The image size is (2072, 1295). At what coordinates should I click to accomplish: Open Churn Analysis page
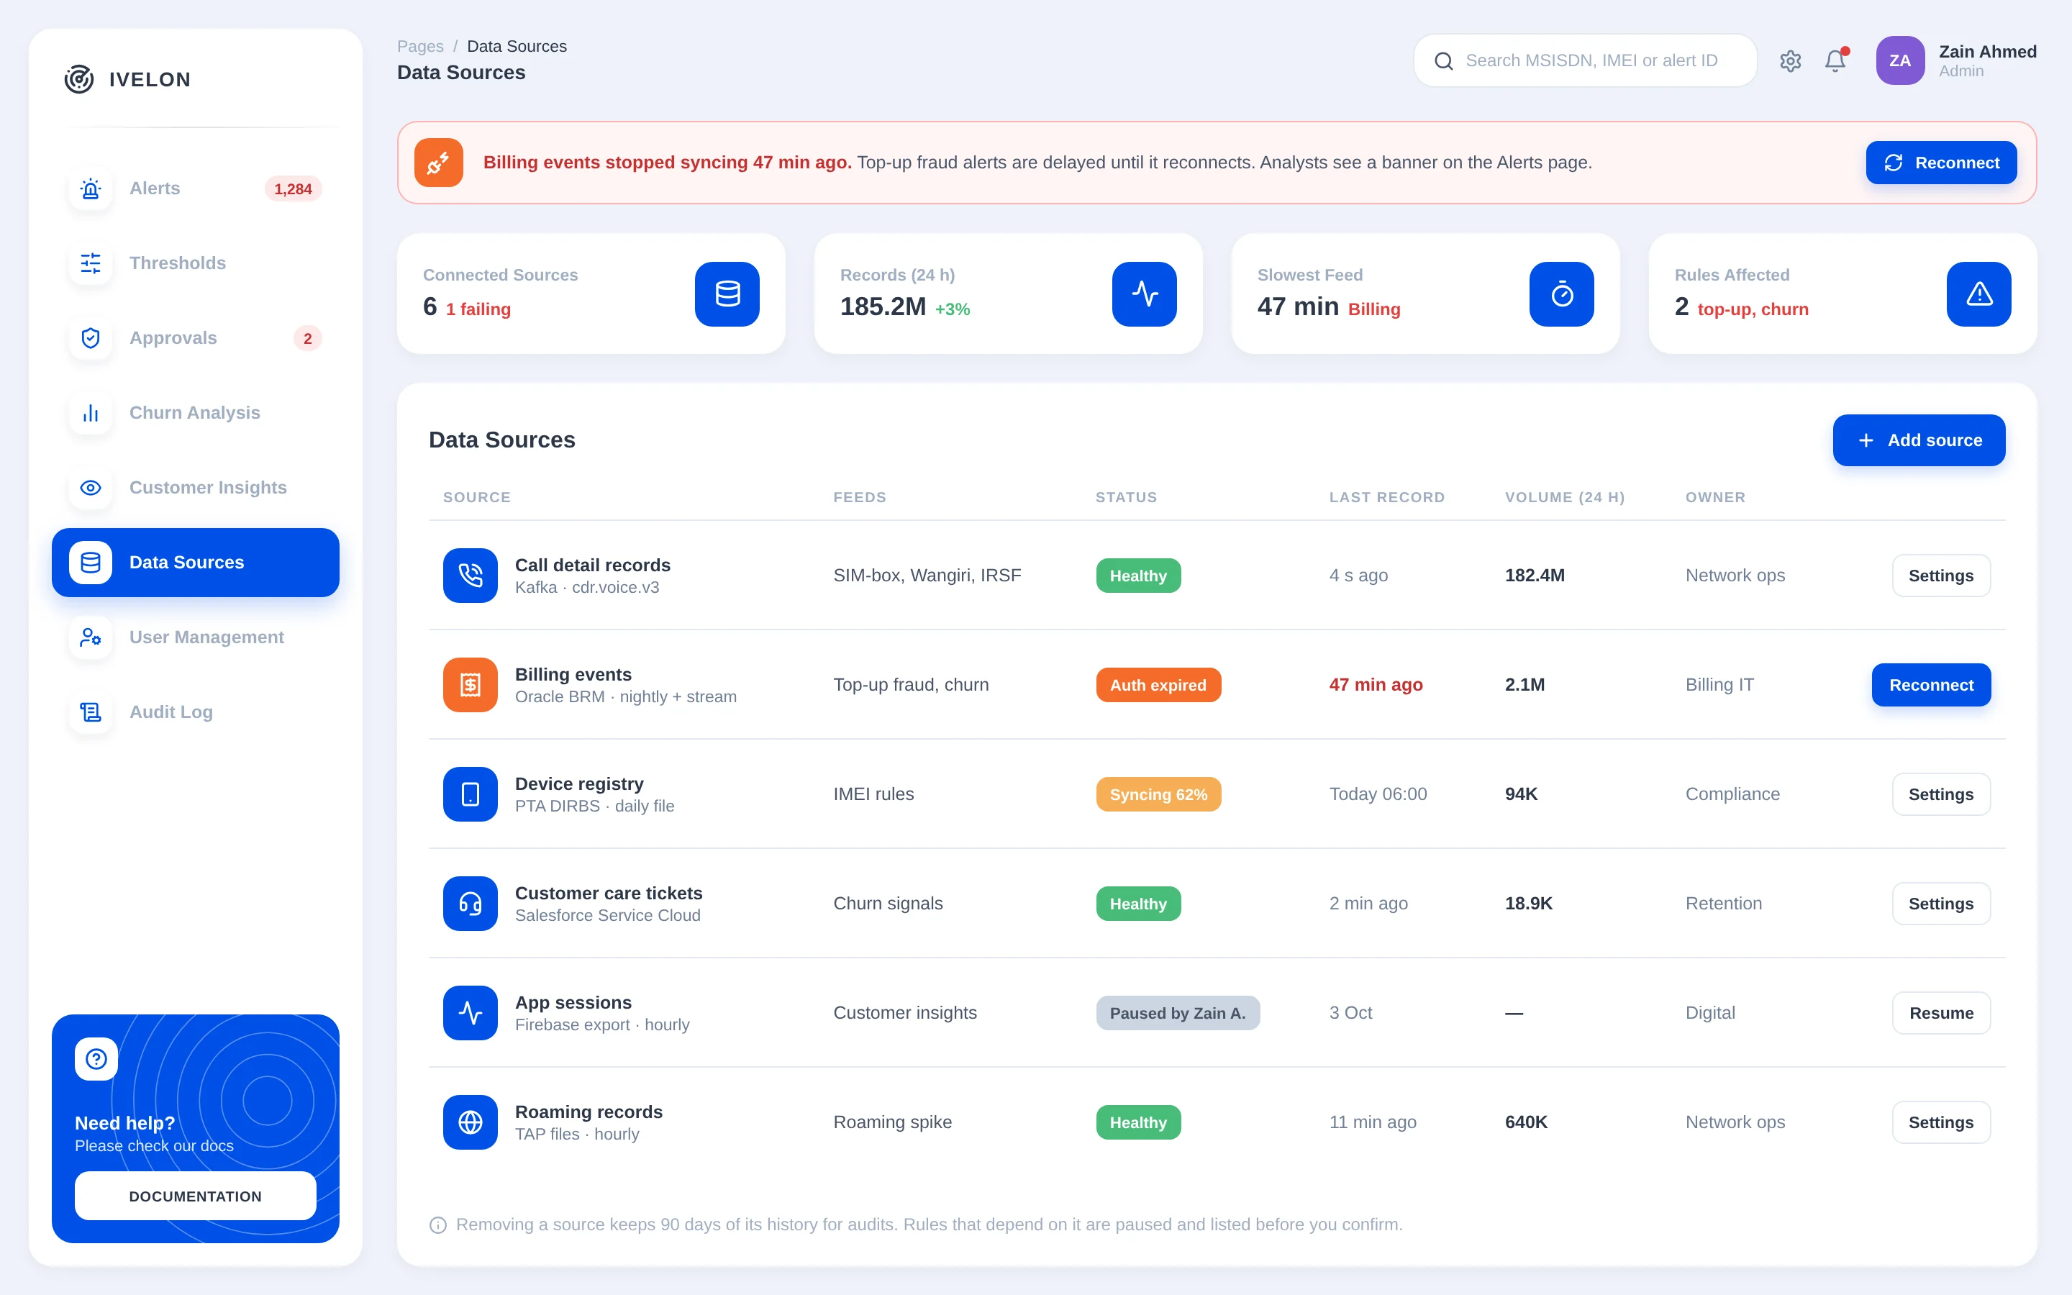coord(195,413)
